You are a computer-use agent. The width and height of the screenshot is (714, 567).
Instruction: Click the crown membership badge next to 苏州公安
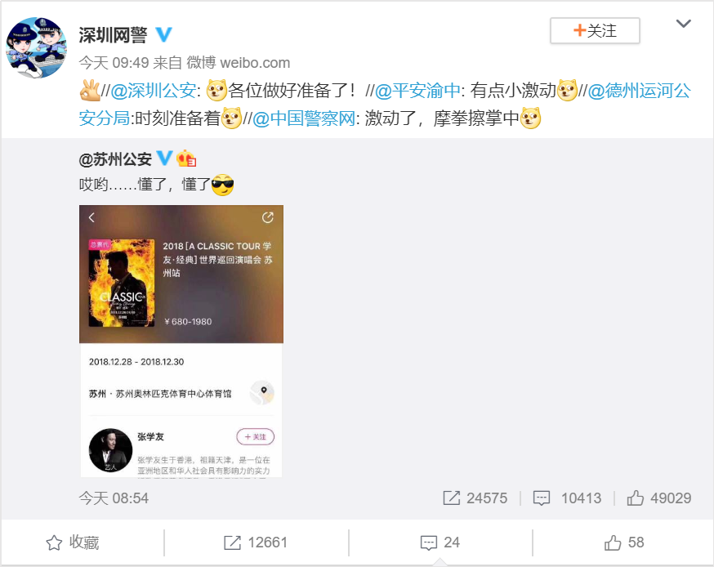tap(186, 158)
